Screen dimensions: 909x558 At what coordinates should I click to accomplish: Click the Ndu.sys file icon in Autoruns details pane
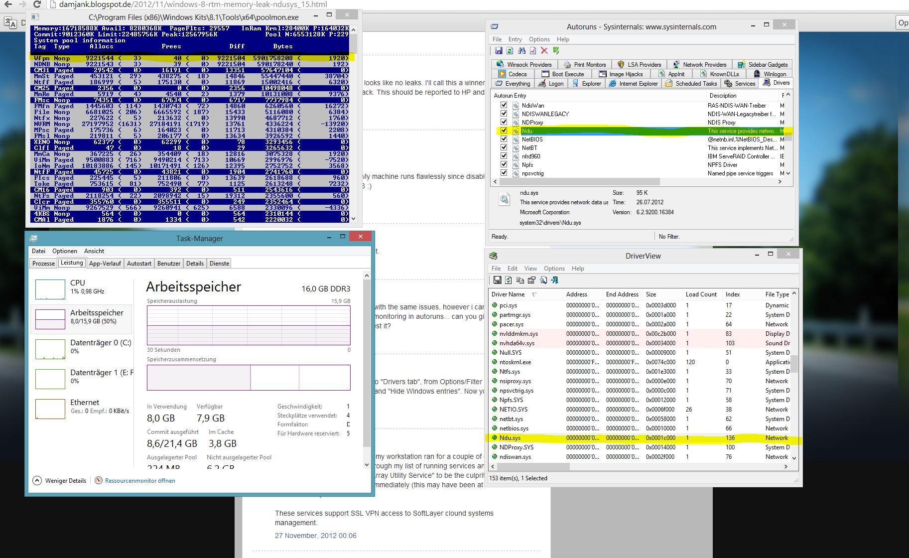click(x=505, y=199)
